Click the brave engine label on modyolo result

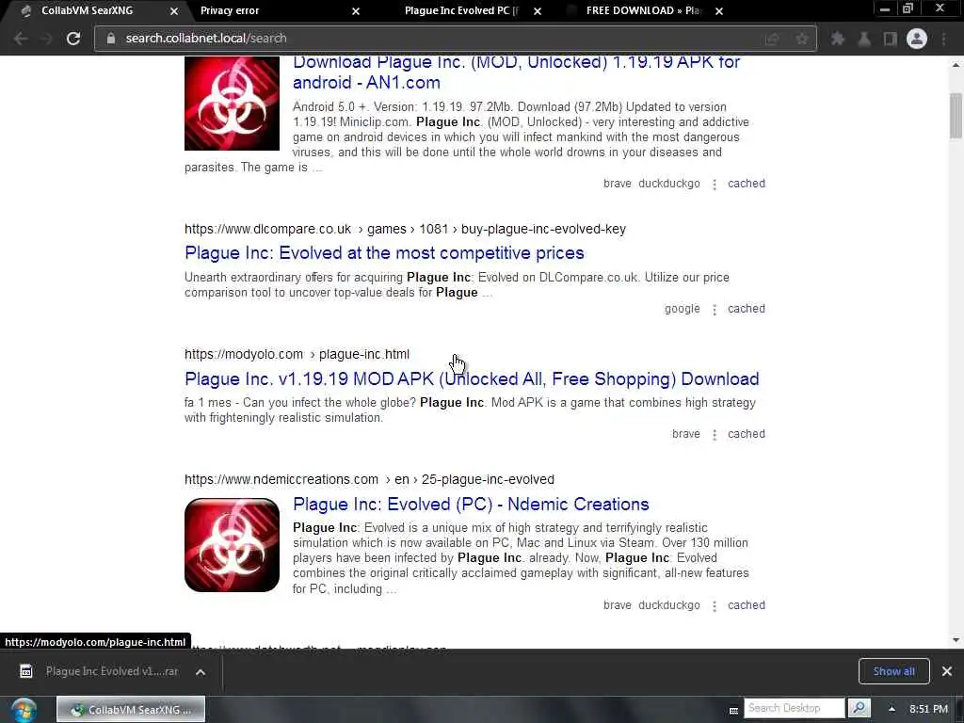(x=685, y=433)
